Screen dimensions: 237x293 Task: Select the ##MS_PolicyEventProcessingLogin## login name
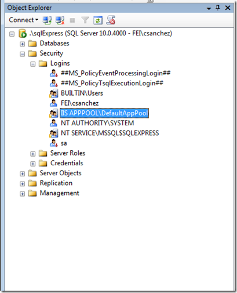tap(115, 73)
